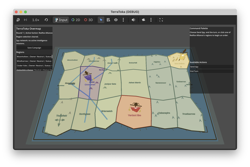250x167 pixels.
Task: Click the Juniper Gate region label
Action: 110,84
